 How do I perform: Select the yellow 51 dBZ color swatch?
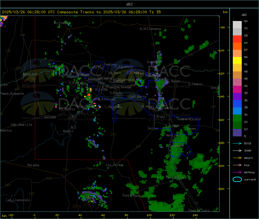point(237,61)
